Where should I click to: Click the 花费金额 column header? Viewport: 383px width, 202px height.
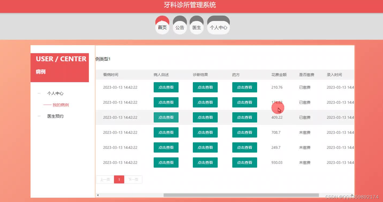pos(279,75)
